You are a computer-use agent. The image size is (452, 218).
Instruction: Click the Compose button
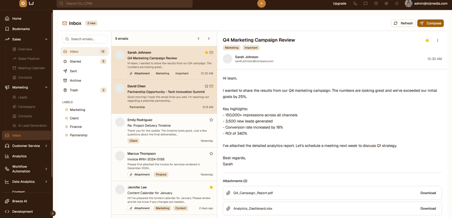coord(430,23)
